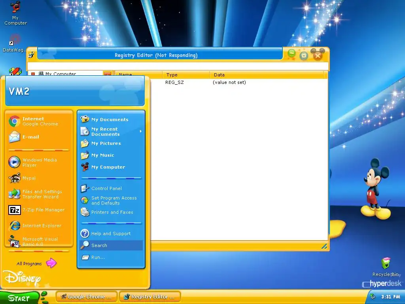Select the (value not set) cell
Image resolution: width=405 pixels, height=304 pixels.
click(229, 82)
